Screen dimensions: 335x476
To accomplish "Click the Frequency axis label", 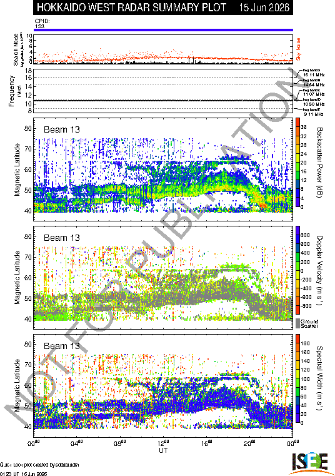I will point(11,91).
